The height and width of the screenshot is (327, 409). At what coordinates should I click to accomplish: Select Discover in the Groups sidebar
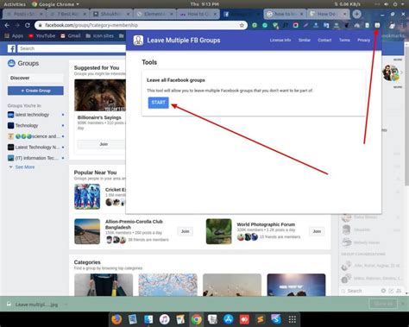coord(35,78)
